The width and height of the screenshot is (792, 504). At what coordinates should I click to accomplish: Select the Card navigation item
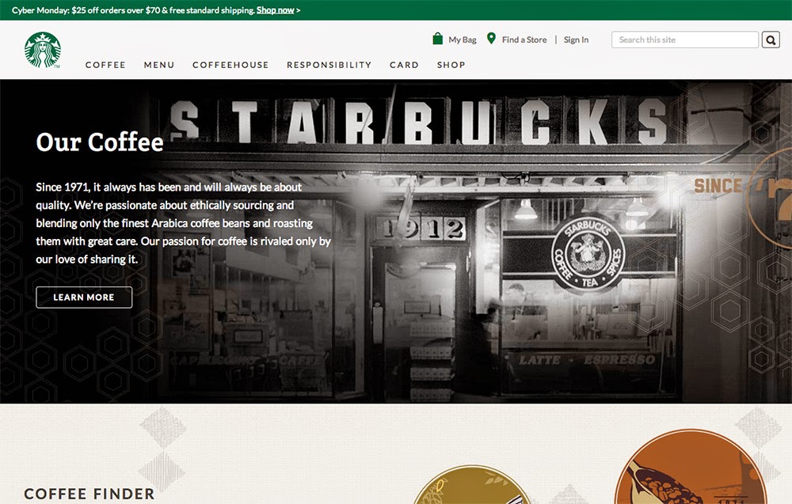pos(404,65)
